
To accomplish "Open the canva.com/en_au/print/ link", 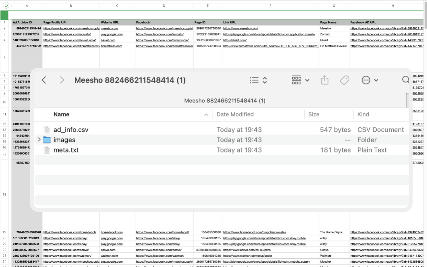I will coord(247,250).
